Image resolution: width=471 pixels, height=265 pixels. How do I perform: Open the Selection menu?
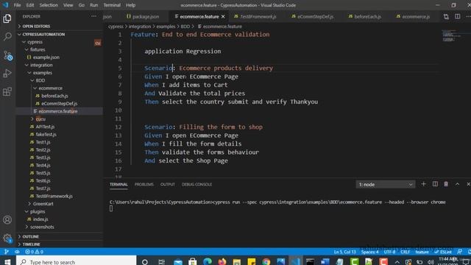pyautogui.click(x=49, y=5)
